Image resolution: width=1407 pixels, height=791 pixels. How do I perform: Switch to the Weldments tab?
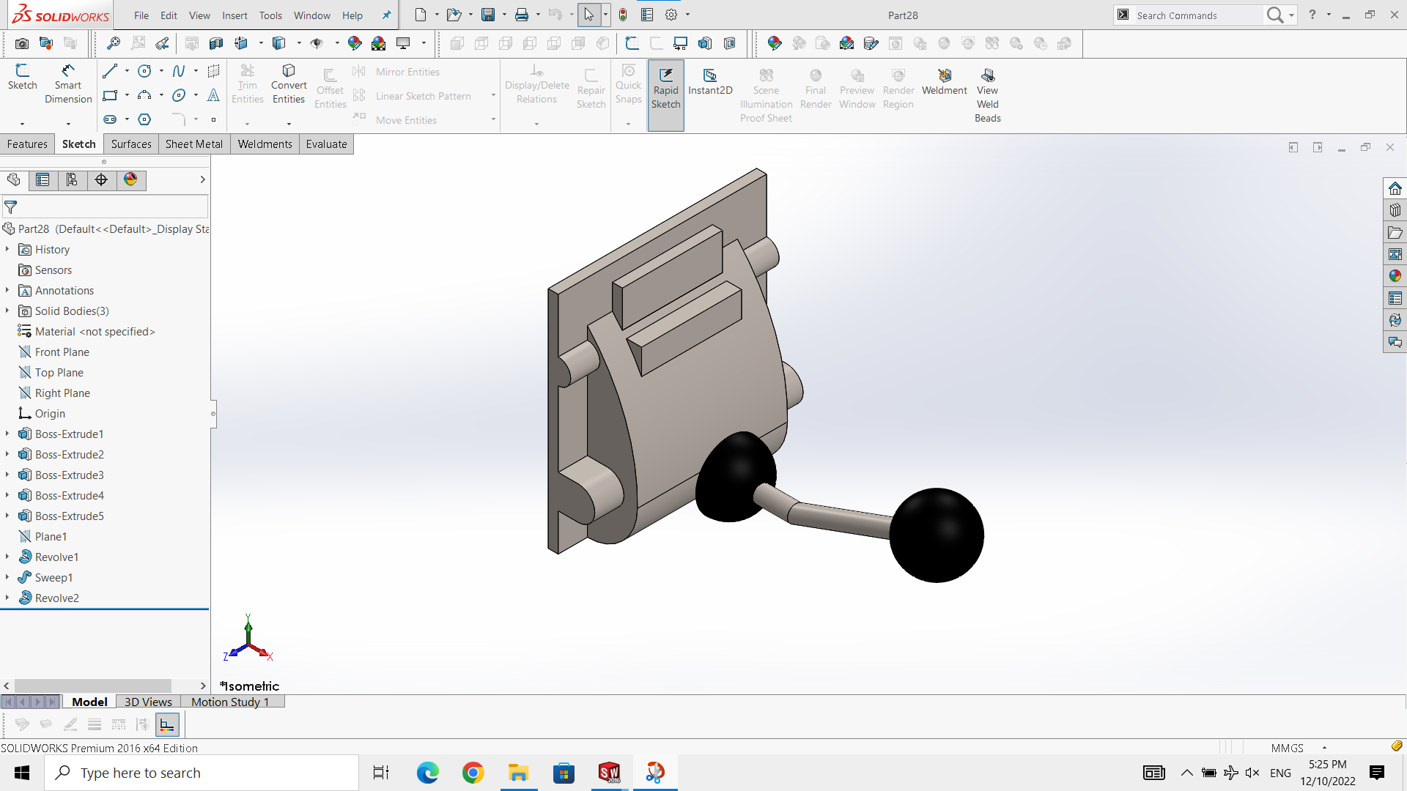click(x=265, y=144)
